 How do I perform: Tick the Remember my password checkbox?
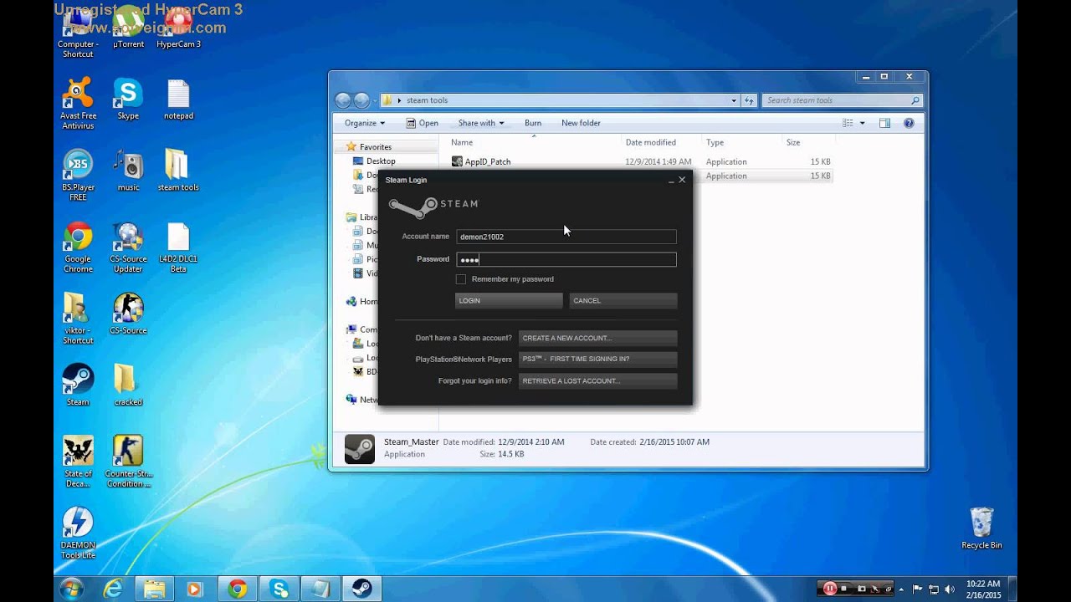pyautogui.click(x=460, y=279)
